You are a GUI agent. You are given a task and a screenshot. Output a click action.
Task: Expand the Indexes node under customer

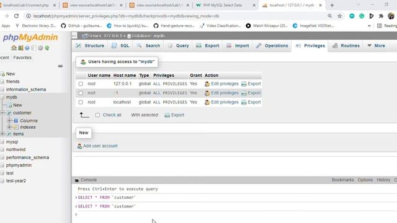point(9,127)
